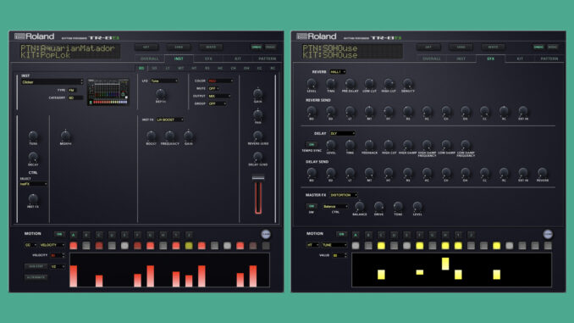Click the Delay Low Damp Frequency knob

click(x=466, y=145)
